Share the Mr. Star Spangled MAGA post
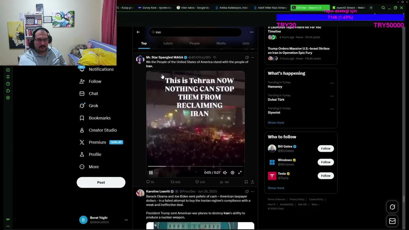 point(252,182)
